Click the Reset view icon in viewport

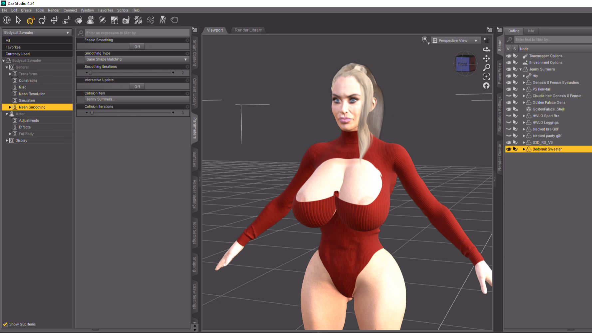pos(486,86)
